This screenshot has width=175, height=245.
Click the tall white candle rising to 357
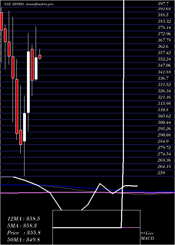pyautogui.click(x=28, y=82)
